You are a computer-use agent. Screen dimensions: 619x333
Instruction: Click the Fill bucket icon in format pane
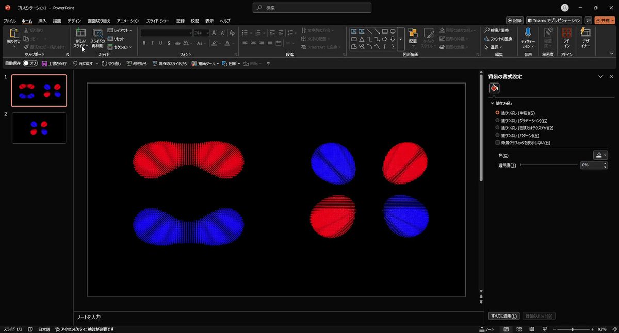tap(494, 88)
